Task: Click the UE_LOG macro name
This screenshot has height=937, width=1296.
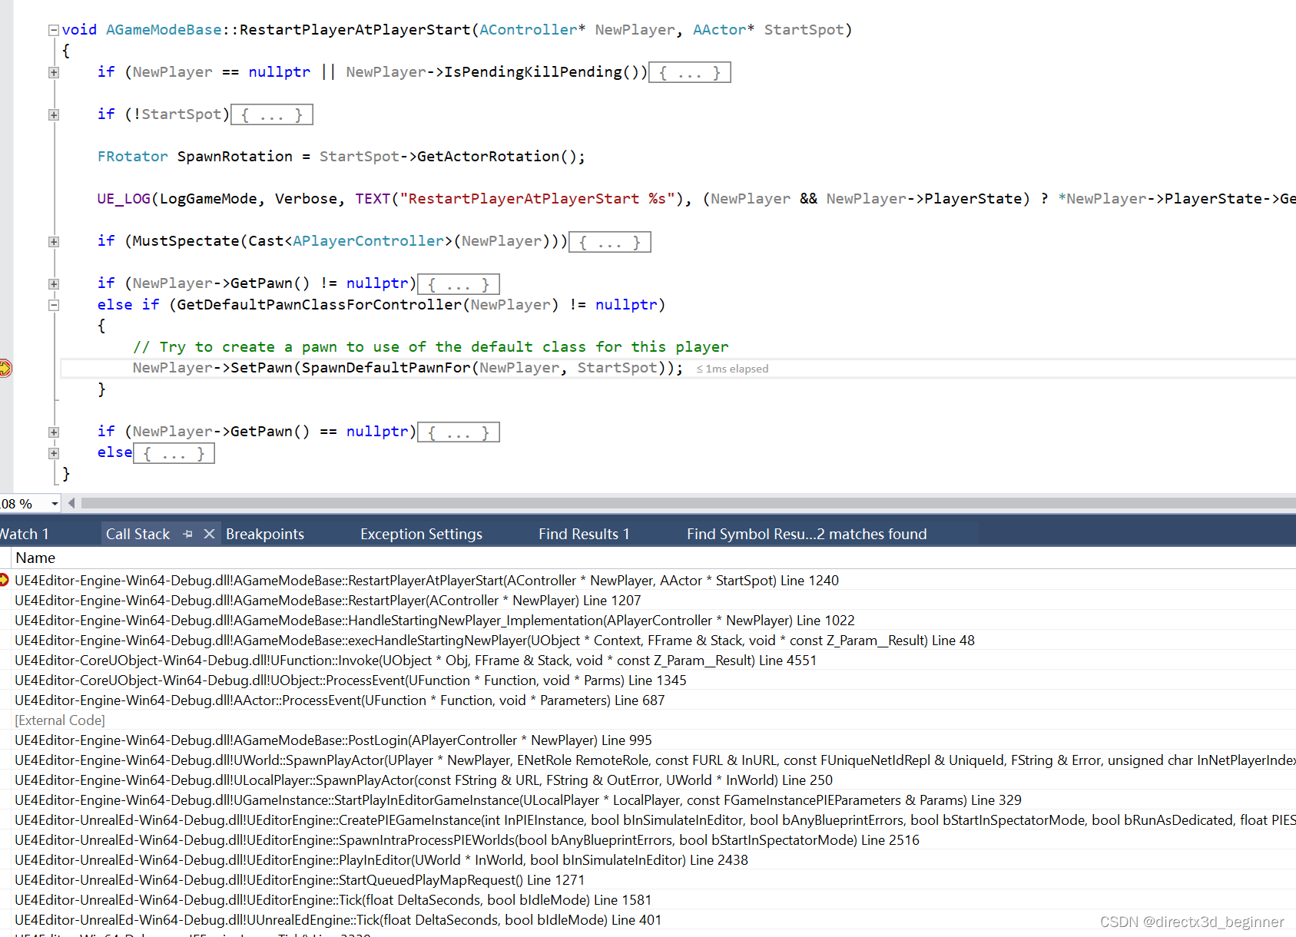Action: 124,199
